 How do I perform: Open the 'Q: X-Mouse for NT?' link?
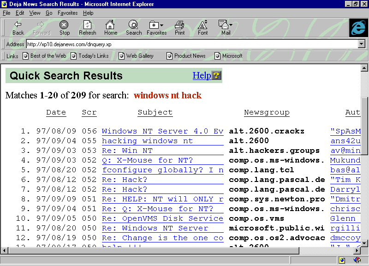(147, 160)
